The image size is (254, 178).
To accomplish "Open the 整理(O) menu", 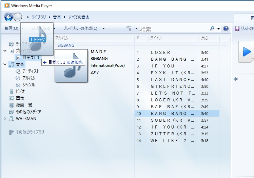I will [x=11, y=28].
